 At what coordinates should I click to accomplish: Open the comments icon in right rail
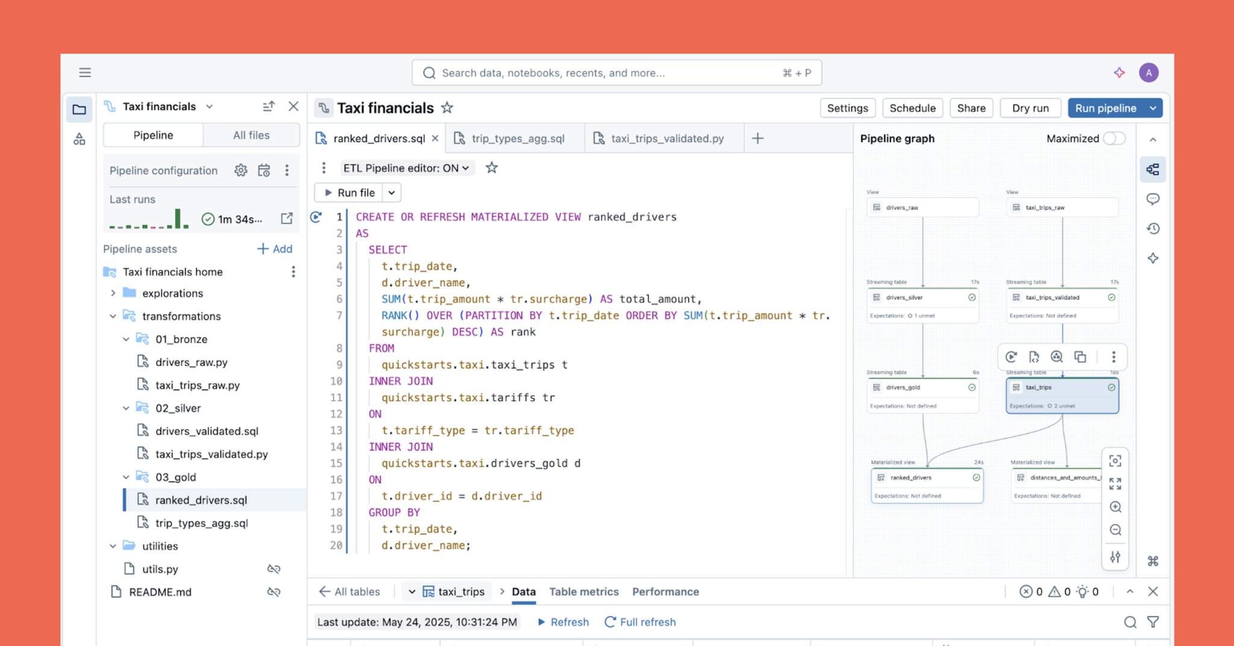[x=1153, y=199]
